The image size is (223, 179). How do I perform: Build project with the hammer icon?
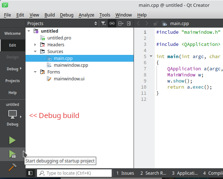12,167
